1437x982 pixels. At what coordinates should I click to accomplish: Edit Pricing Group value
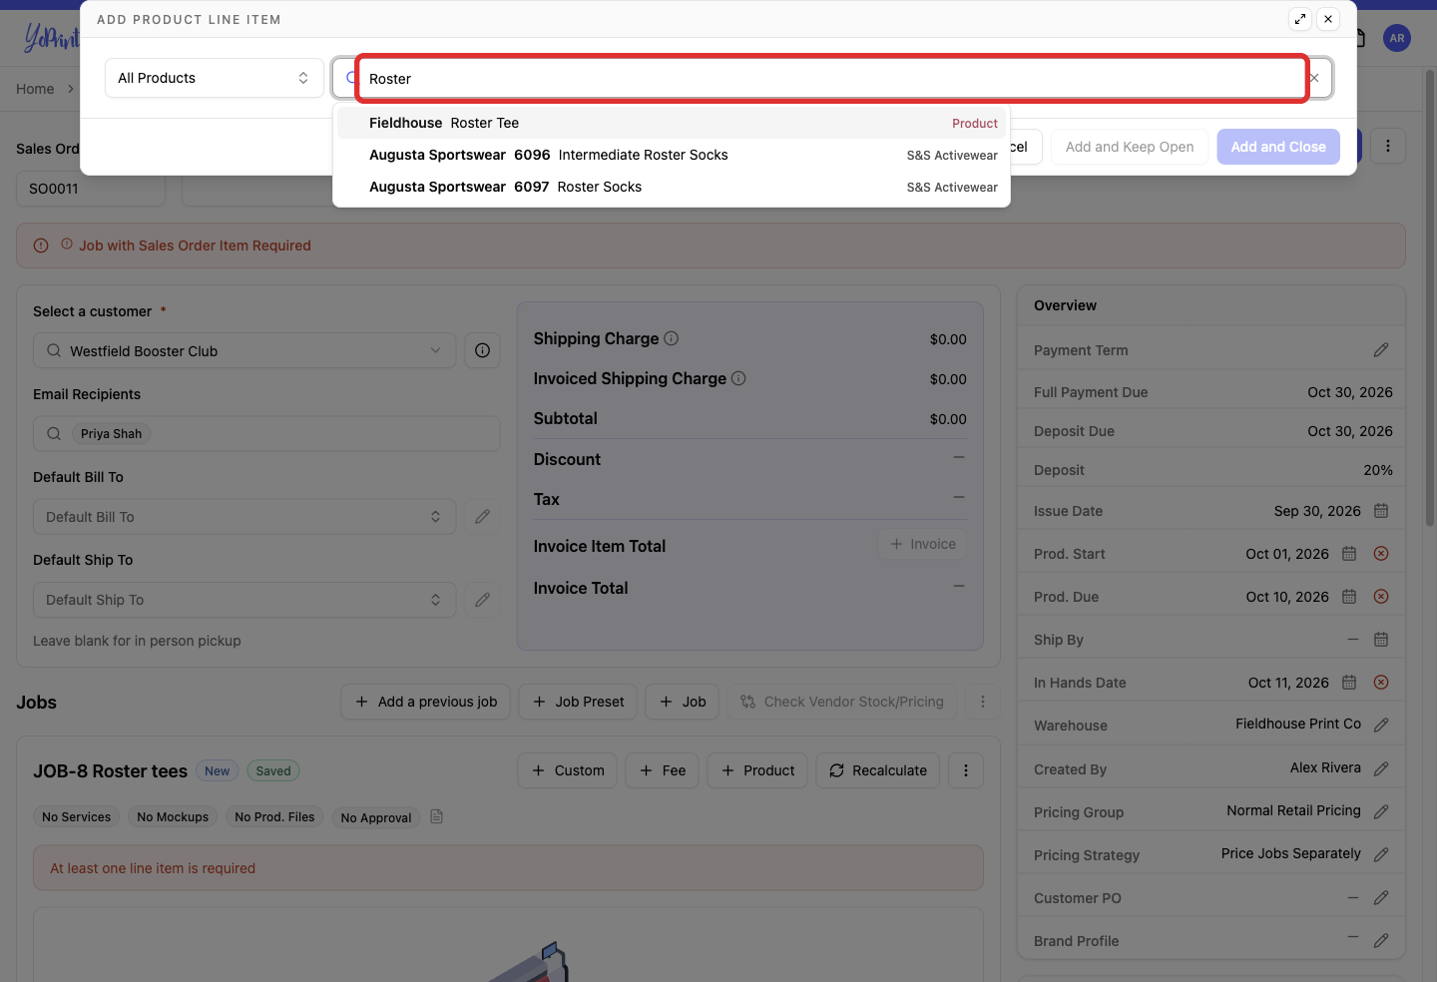coord(1381,811)
